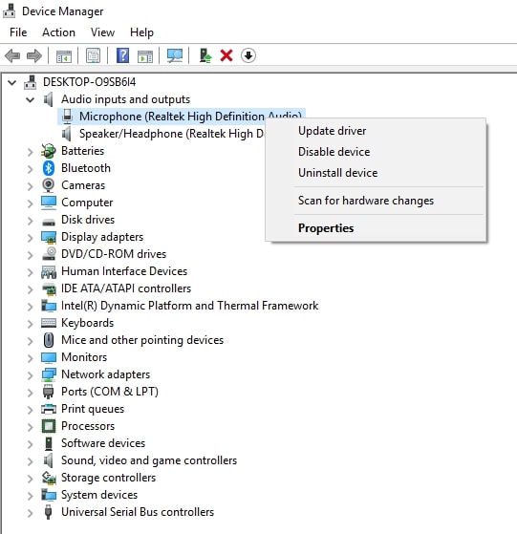Click the Universal Serial Bus controllers icon
This screenshot has height=534, width=517.
49,512
